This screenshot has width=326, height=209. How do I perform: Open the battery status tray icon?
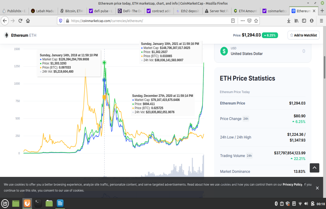click(312, 204)
